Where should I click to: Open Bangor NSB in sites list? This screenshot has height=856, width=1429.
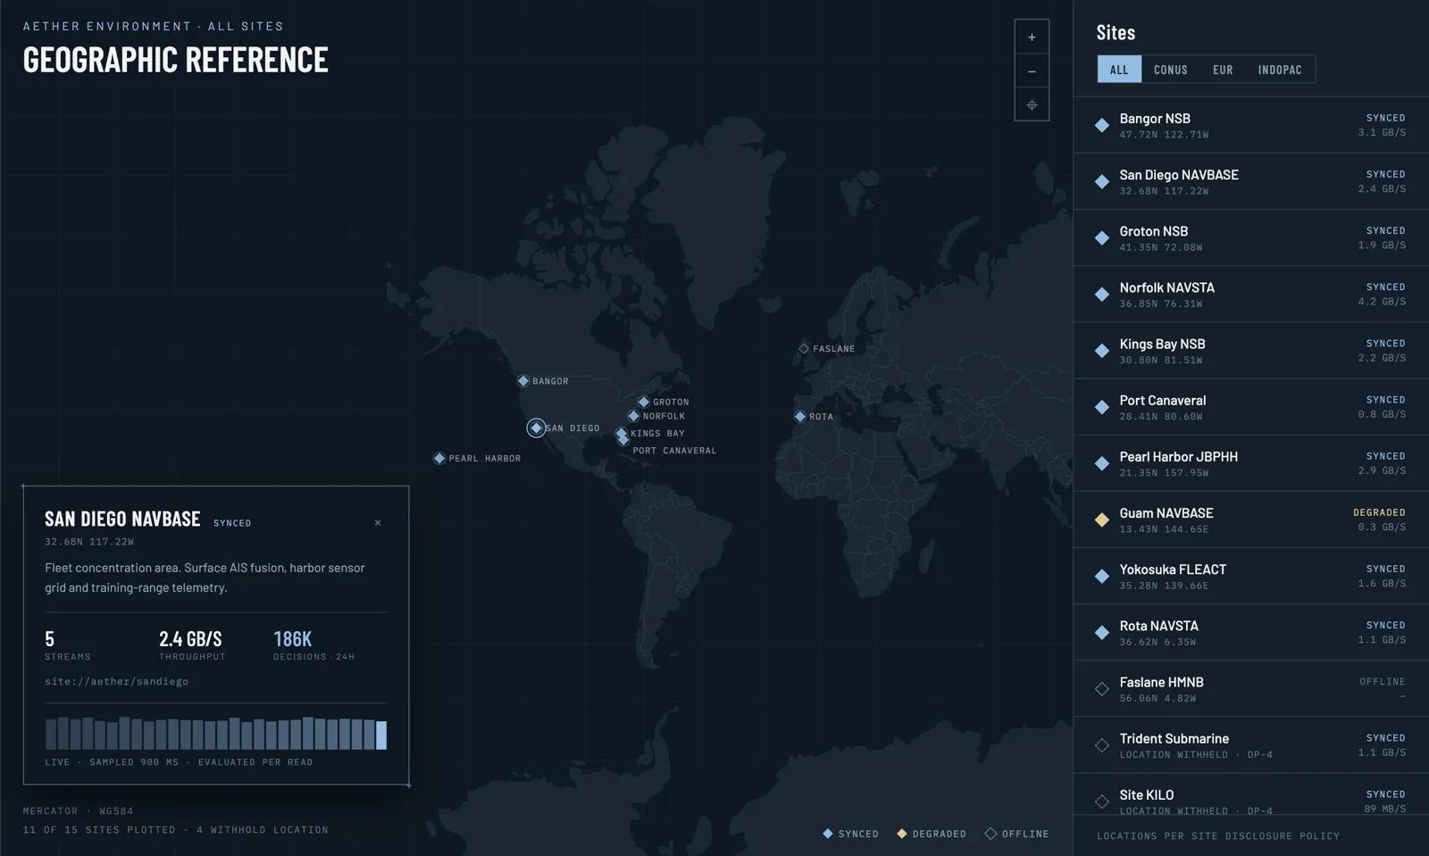(x=1250, y=125)
